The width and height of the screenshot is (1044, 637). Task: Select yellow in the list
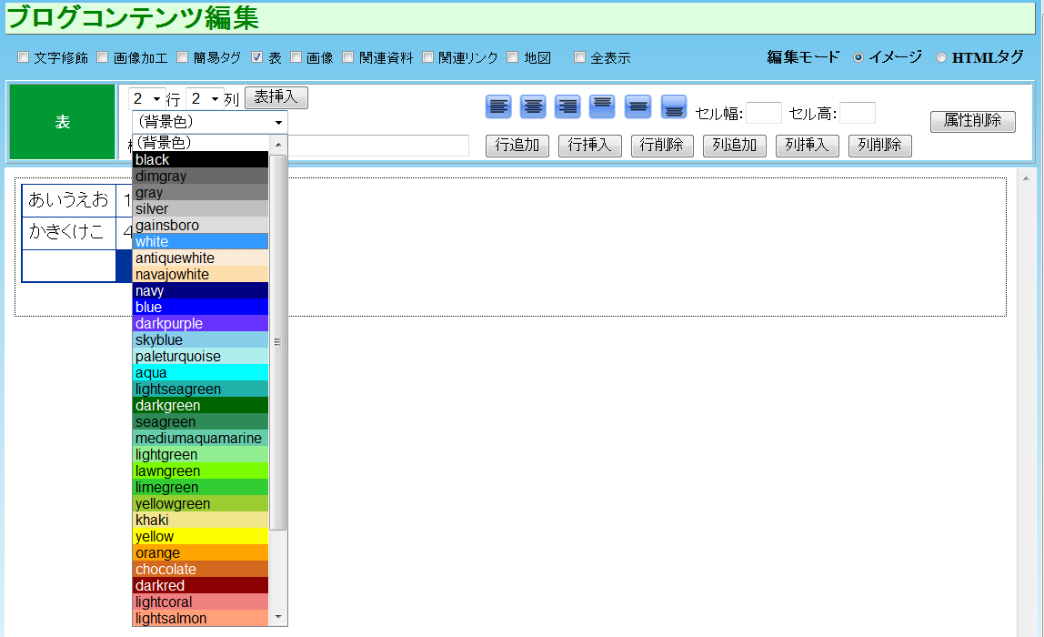[200, 536]
